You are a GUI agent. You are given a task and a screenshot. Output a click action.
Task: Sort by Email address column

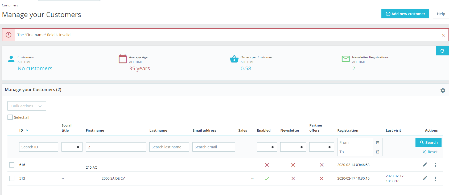pos(204,130)
